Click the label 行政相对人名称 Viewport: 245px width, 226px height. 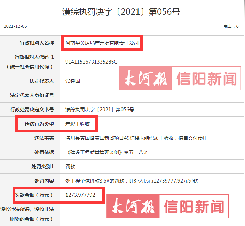(x=37, y=43)
